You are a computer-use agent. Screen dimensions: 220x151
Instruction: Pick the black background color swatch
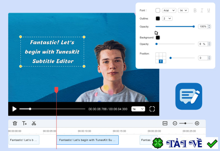pyautogui.click(x=158, y=38)
